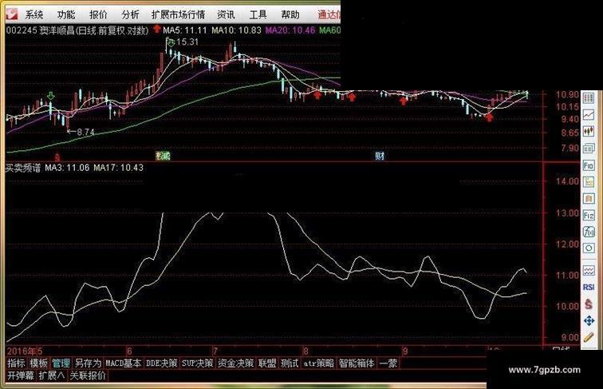Open the 工具 menu
This screenshot has height=389, width=603.
coord(258,15)
